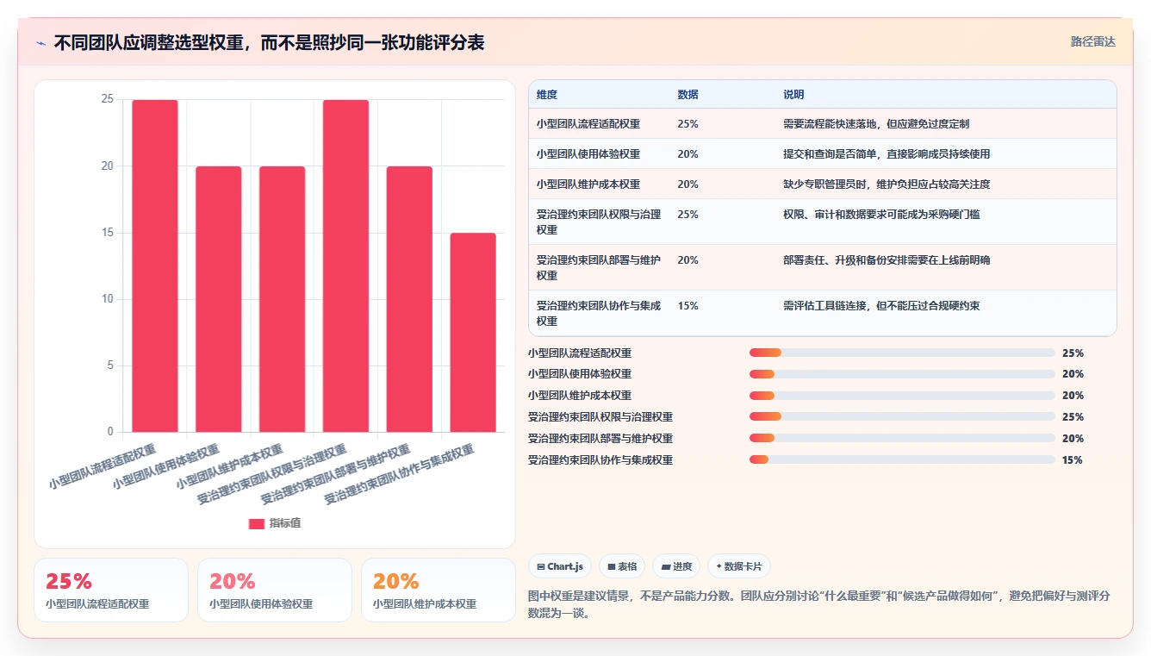Click the 小型团队使用体验权重 chart bar
Image resolution: width=1151 pixels, height=656 pixels.
[x=219, y=299]
